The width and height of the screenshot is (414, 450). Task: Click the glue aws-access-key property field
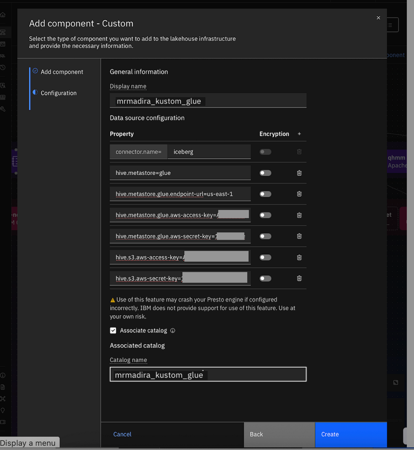tap(180, 215)
